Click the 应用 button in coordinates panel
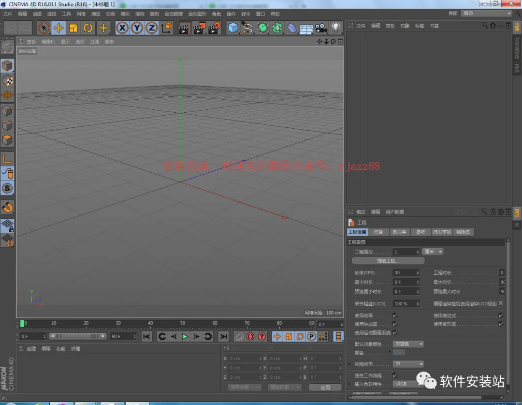522x405 pixels. [325, 387]
